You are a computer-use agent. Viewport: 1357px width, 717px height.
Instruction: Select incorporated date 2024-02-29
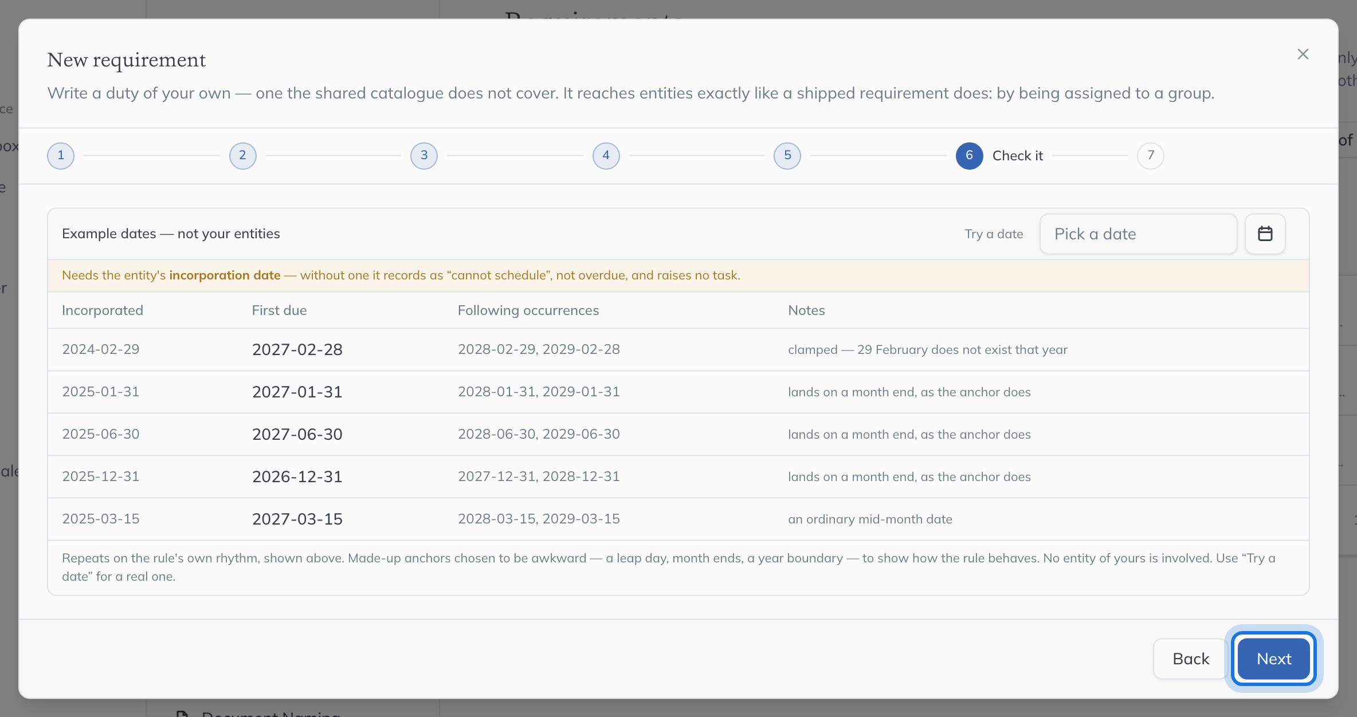[101, 349]
